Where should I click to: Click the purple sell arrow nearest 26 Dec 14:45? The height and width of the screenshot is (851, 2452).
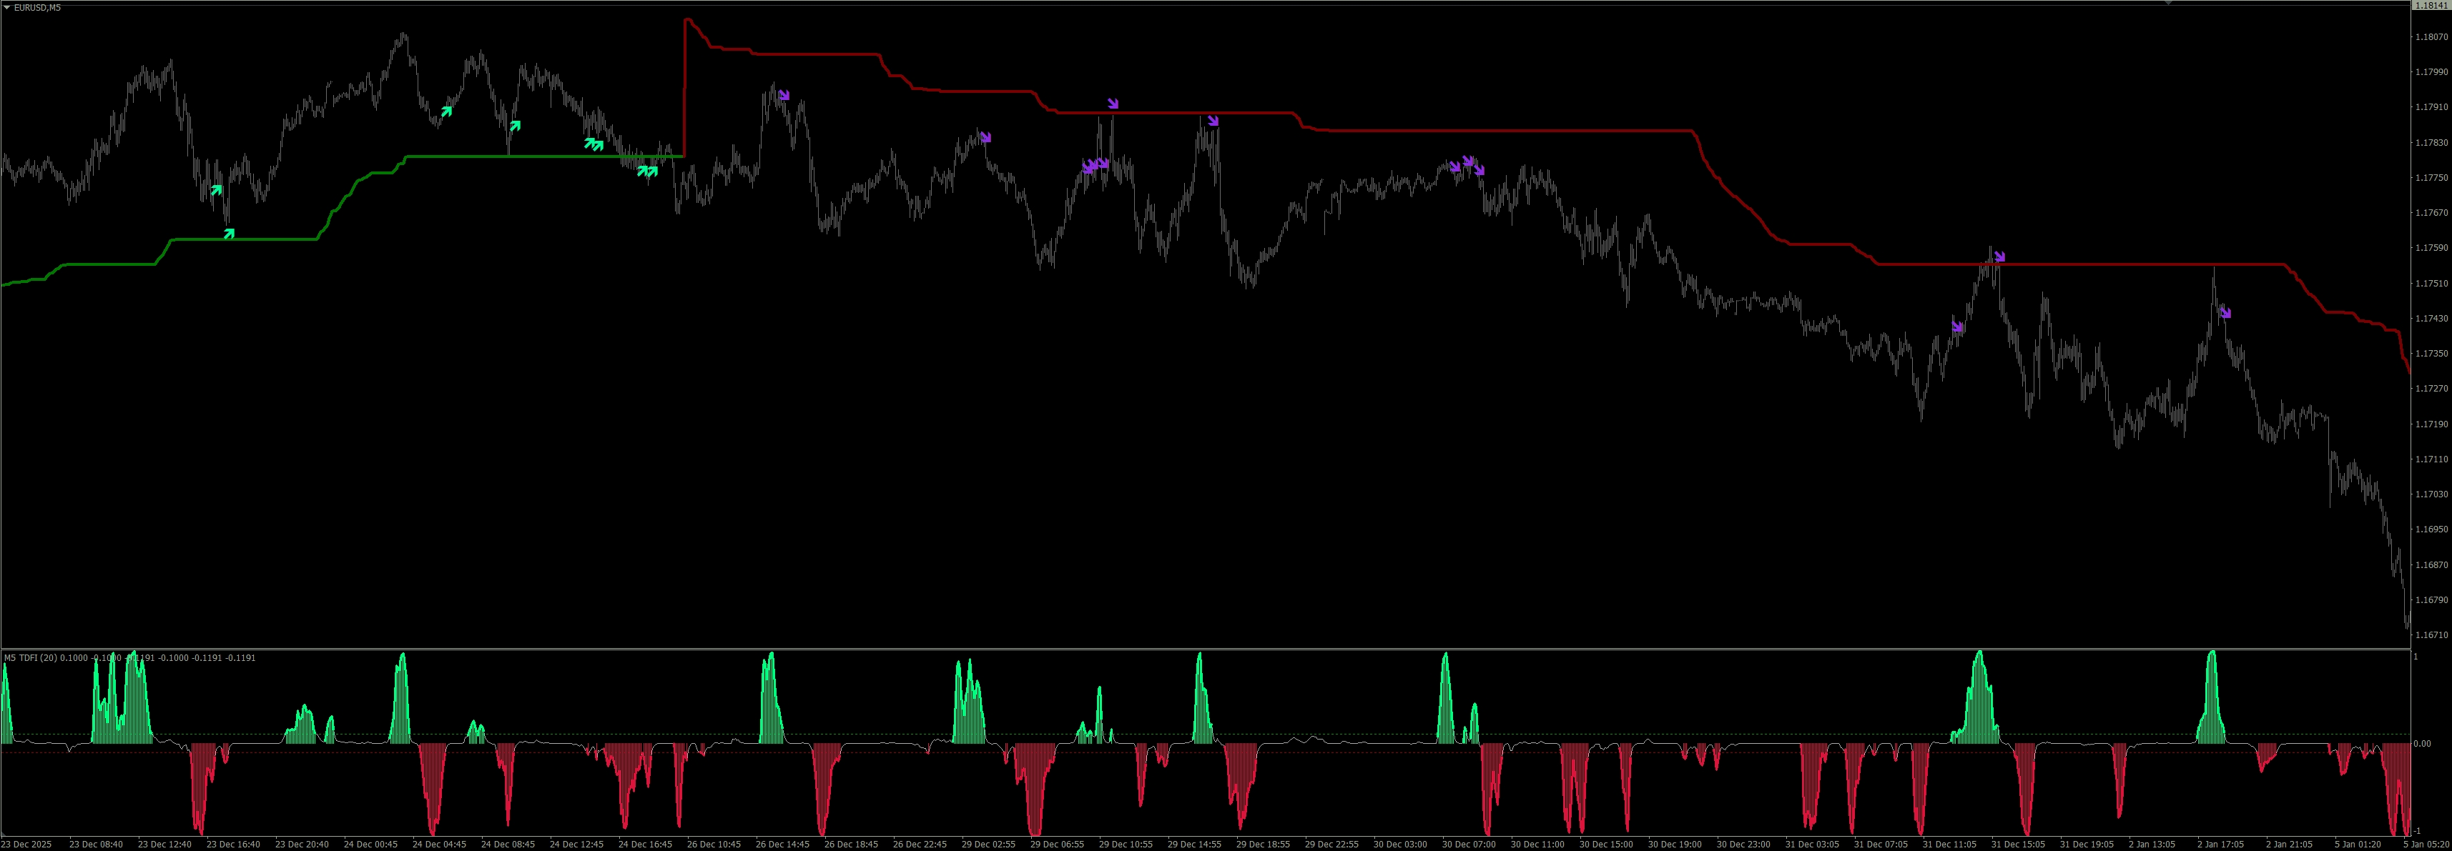[x=784, y=95]
